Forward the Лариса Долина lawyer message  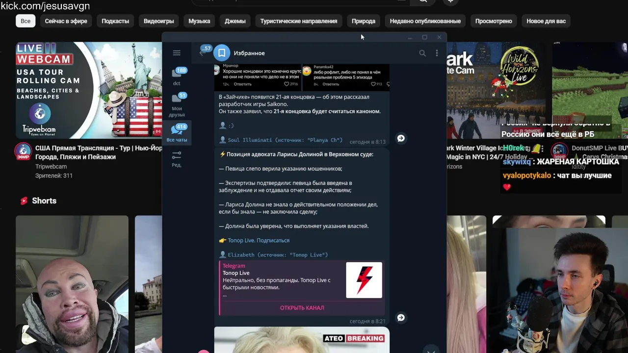click(x=401, y=318)
